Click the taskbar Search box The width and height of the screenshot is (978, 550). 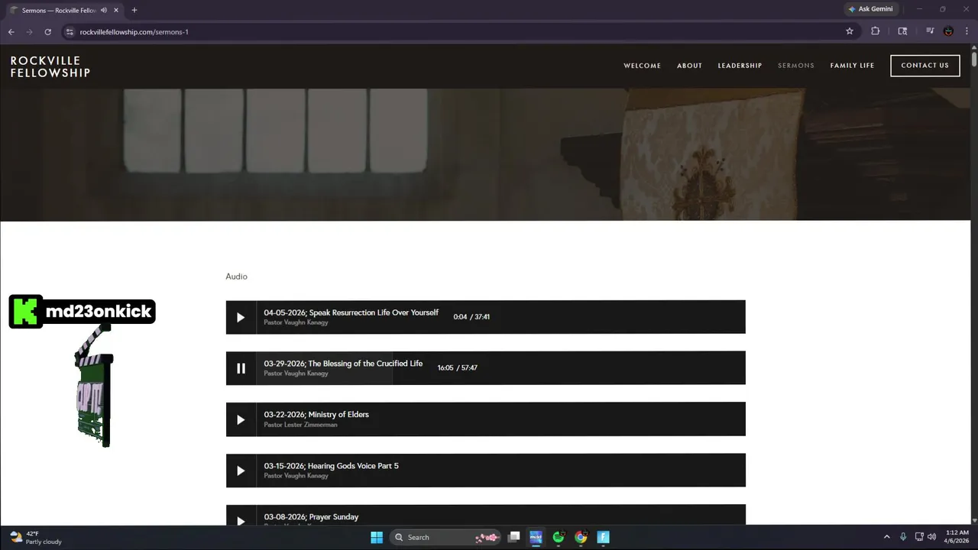(445, 537)
